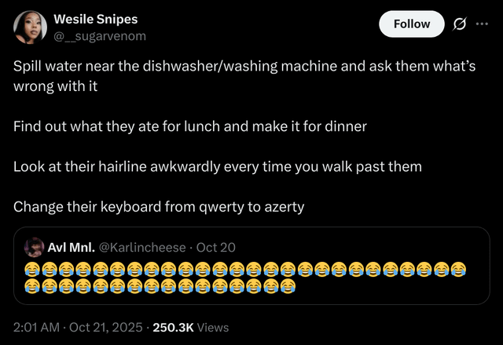Select the 'Find out what they ate' line
The image size is (503, 345).
click(190, 125)
